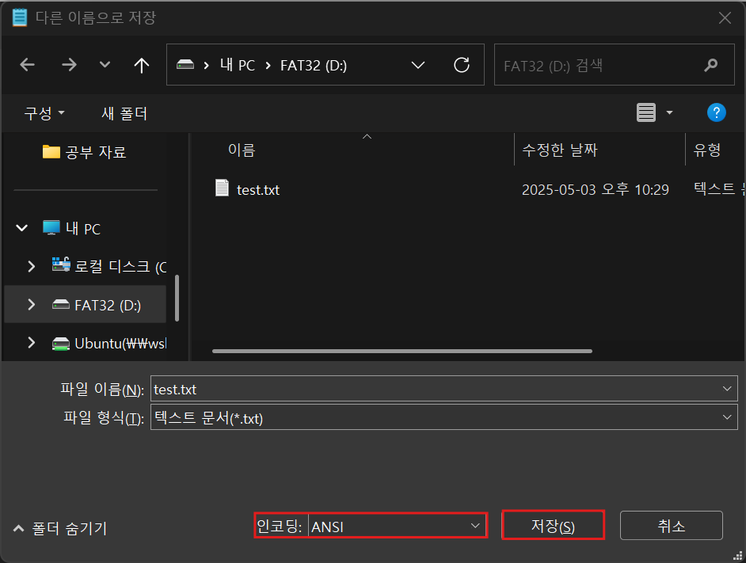Screen dimensions: 746x563
Task: Open the file name dropdown arrow
Action: click(x=727, y=389)
